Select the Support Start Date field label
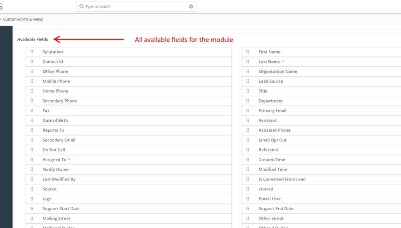This screenshot has width=401, height=228. point(61,209)
